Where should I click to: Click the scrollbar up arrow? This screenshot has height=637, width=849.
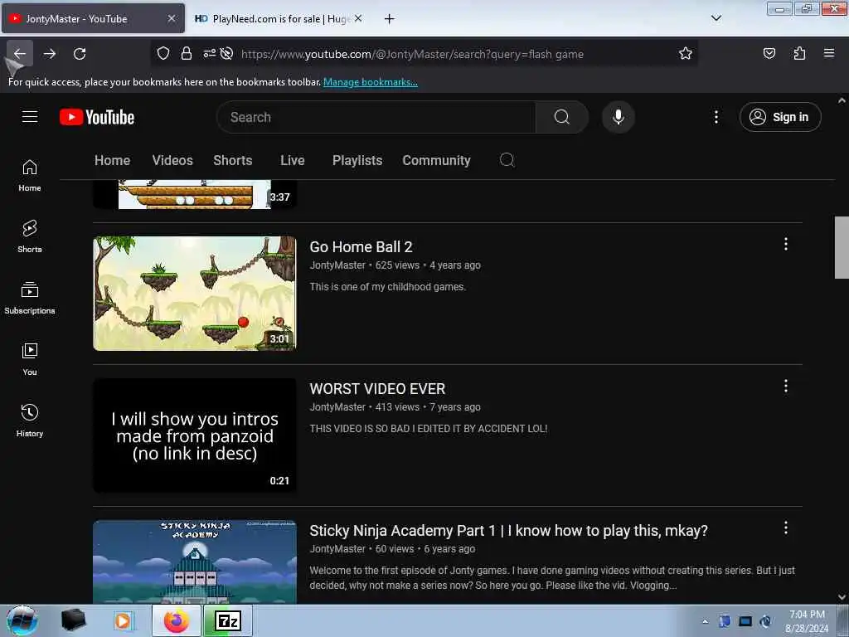pyautogui.click(x=842, y=100)
